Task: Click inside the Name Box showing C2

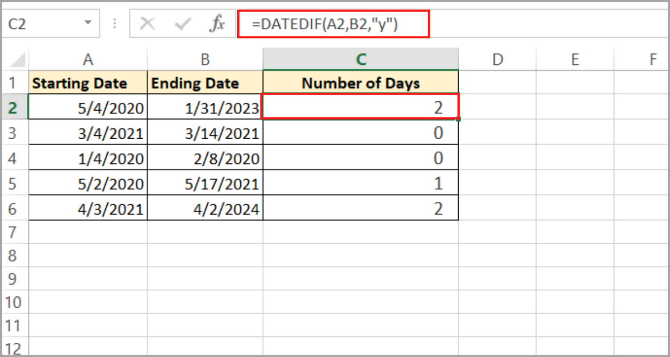Action: (40, 24)
